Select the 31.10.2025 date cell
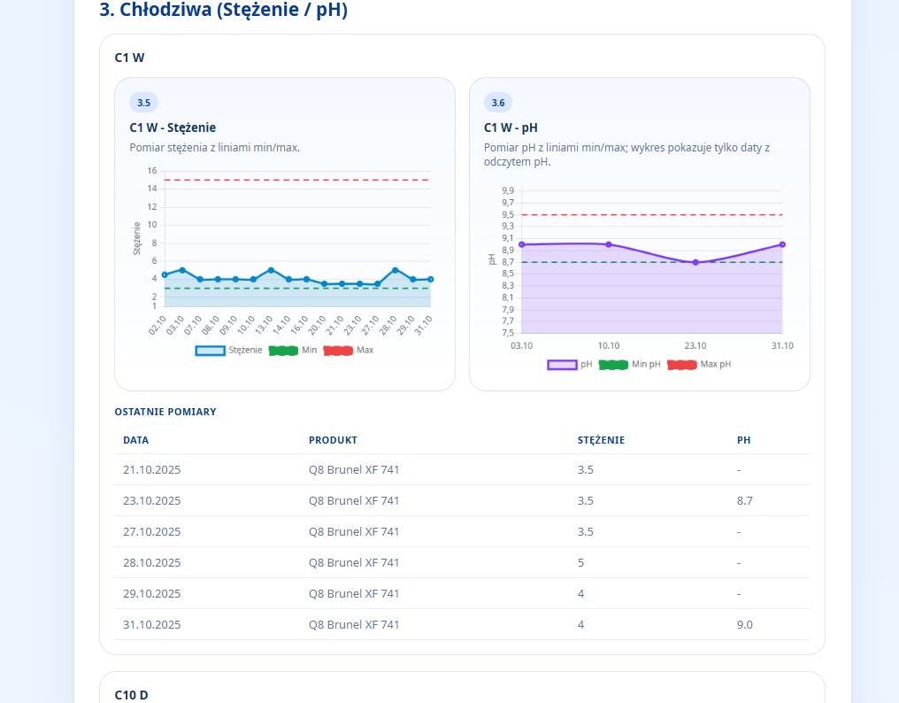Viewport: 899px width, 703px height. [x=152, y=625]
